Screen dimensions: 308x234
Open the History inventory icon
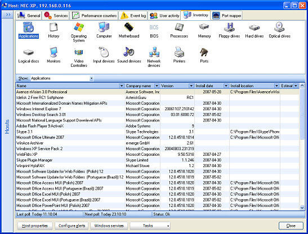coord(53,30)
